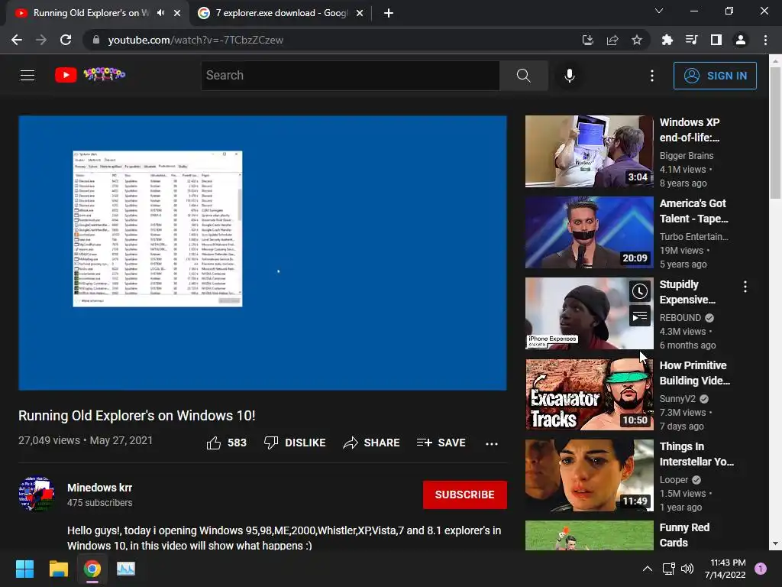Image resolution: width=782 pixels, height=587 pixels.
Task: Click the Chrome taskbar icon
Action: [x=92, y=569]
